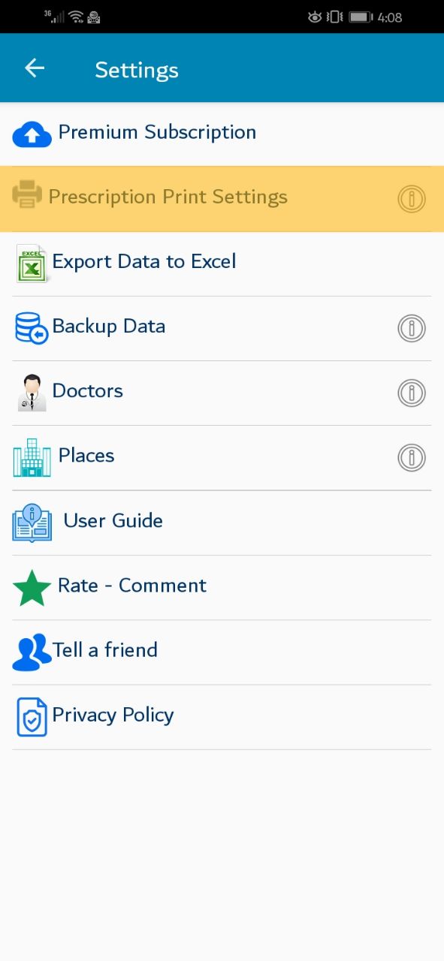Open Premium Subscription settings
Screen dimensions: 444x961
(x=222, y=134)
